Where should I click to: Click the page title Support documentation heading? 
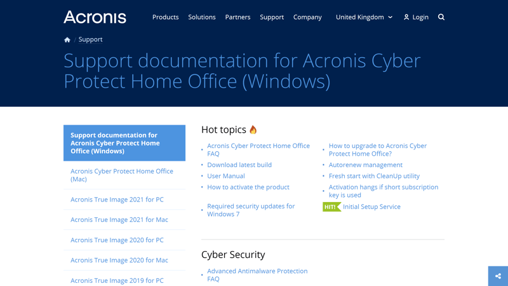click(242, 71)
